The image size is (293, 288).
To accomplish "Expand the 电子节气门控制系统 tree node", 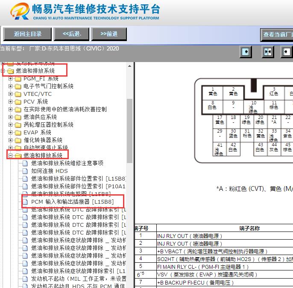I will [11, 86].
